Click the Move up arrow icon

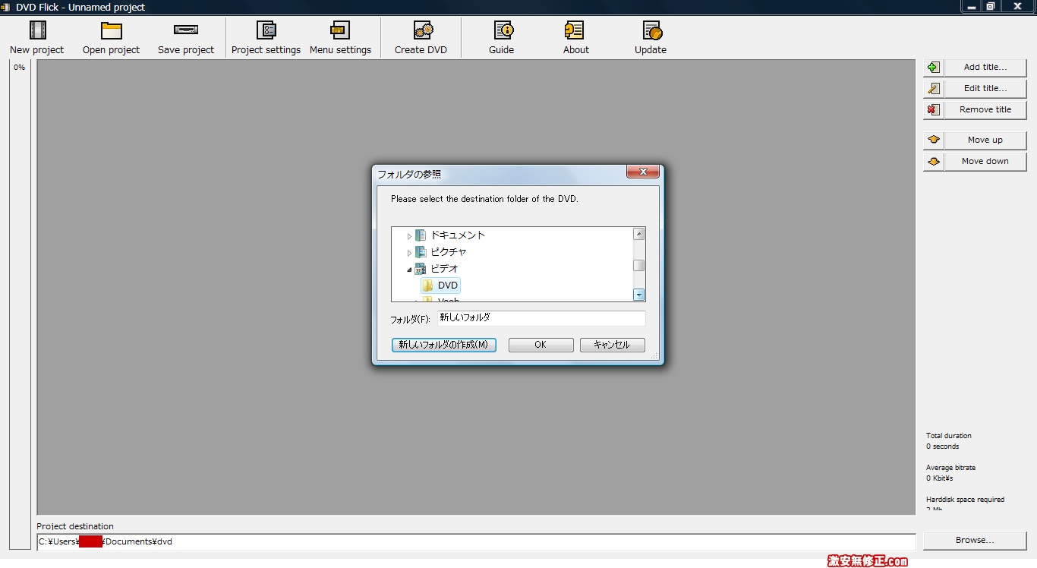tap(934, 140)
